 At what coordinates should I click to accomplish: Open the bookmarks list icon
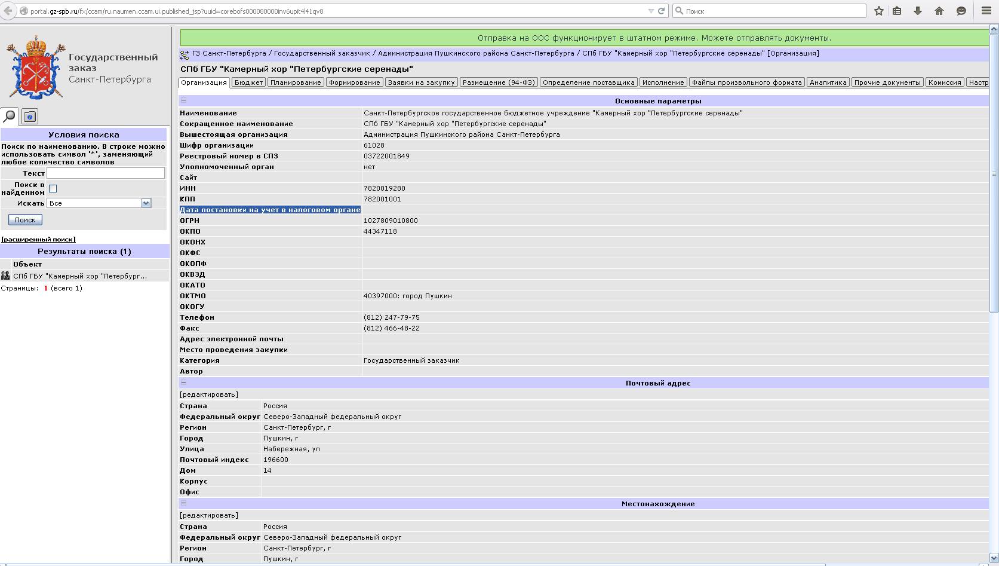point(897,11)
